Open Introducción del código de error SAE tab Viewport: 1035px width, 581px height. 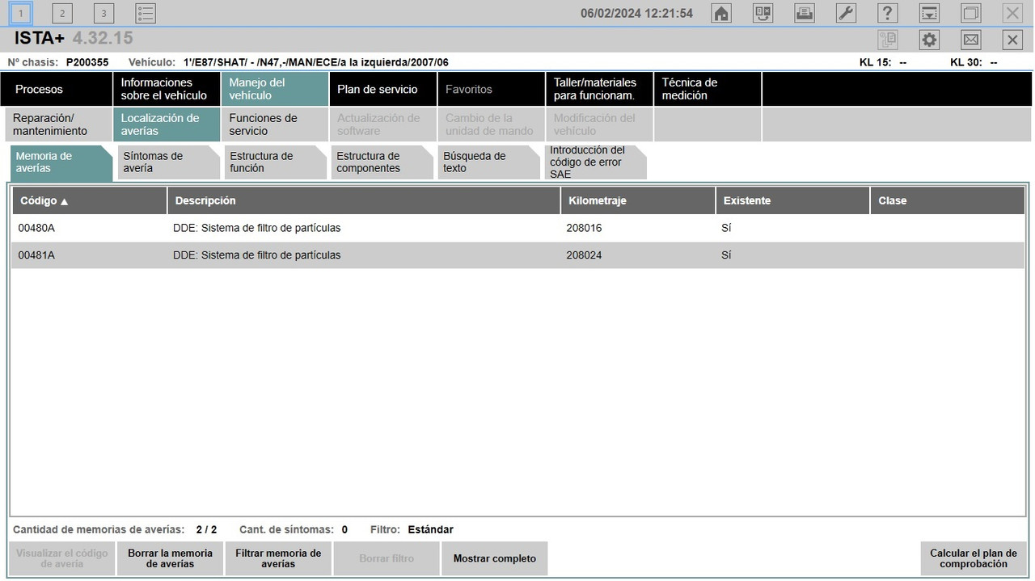pos(595,162)
